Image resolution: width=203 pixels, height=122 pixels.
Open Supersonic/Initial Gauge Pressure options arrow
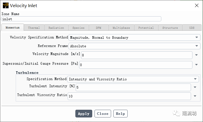[196, 65]
